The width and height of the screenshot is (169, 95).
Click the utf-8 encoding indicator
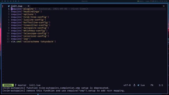[127, 85]
